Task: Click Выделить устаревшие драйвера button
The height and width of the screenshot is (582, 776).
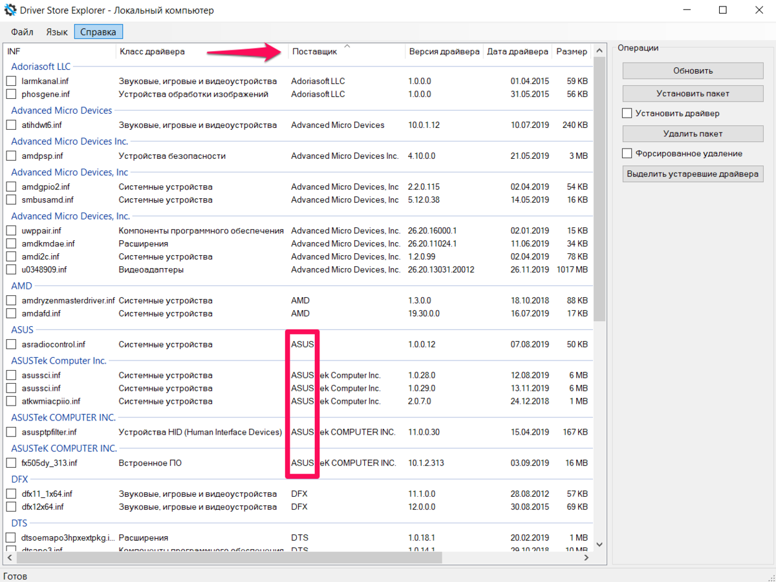Action: click(x=693, y=174)
